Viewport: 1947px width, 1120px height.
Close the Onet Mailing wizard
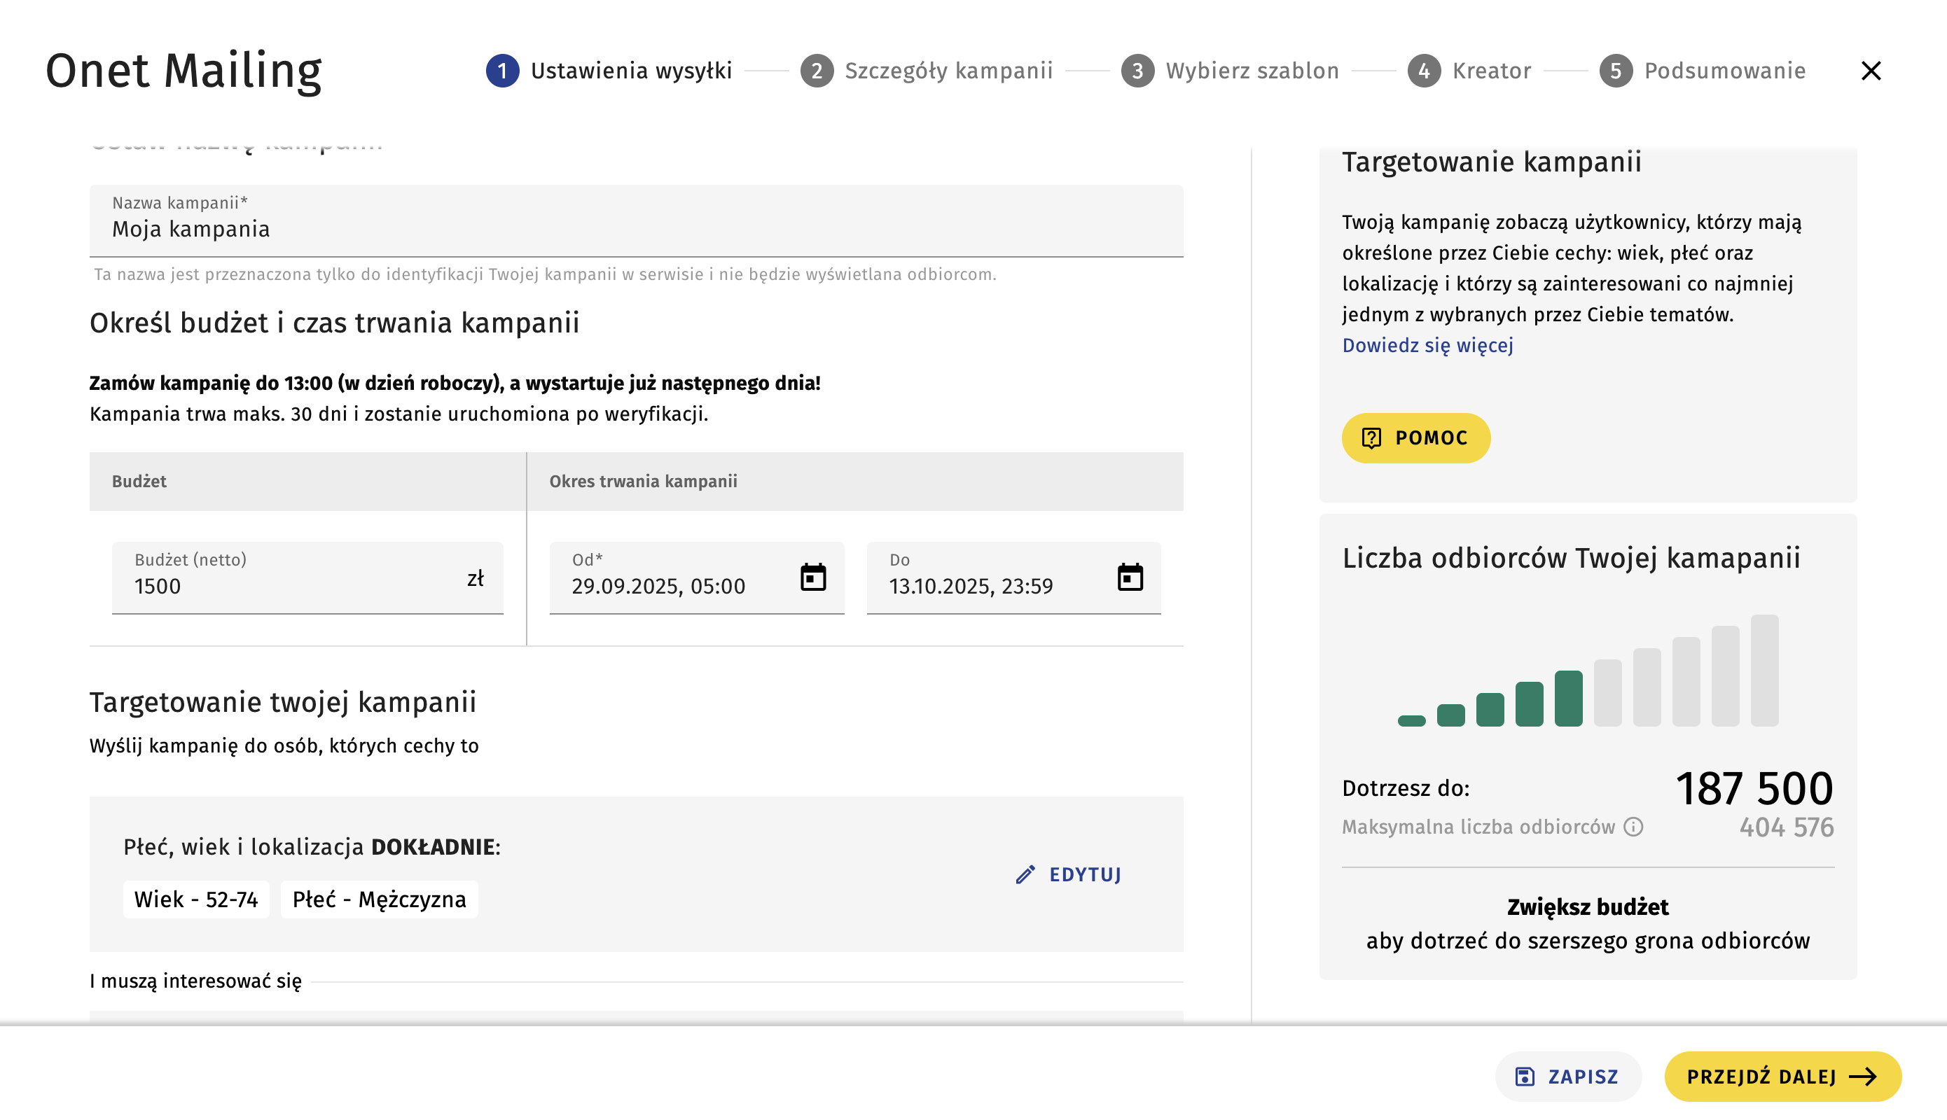pos(1871,71)
